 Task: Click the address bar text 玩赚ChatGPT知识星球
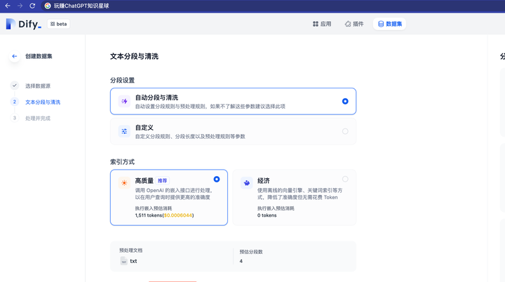click(x=81, y=6)
